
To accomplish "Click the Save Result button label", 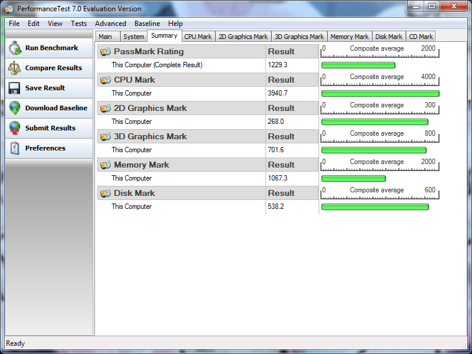I will (x=45, y=88).
